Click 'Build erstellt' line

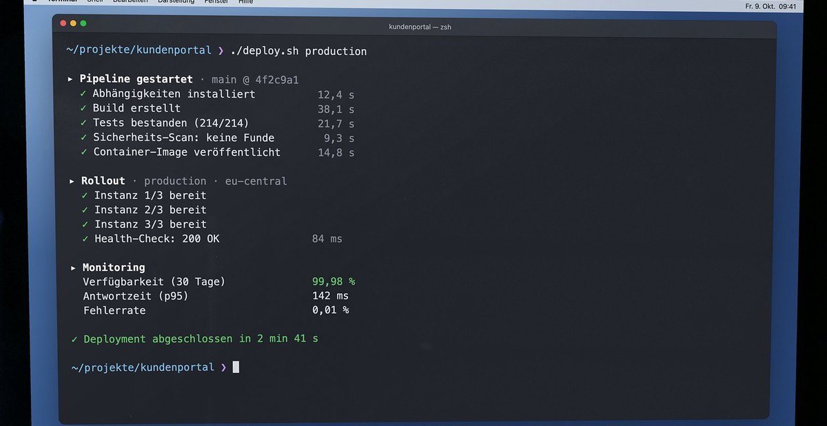point(136,109)
